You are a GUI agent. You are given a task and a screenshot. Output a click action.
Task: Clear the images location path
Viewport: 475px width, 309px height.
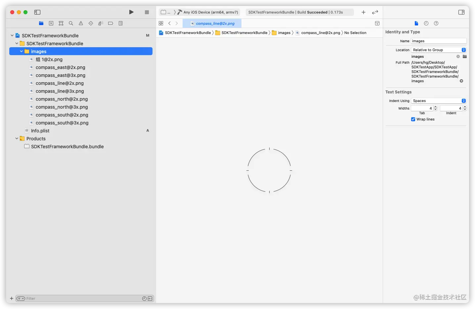(458, 56)
